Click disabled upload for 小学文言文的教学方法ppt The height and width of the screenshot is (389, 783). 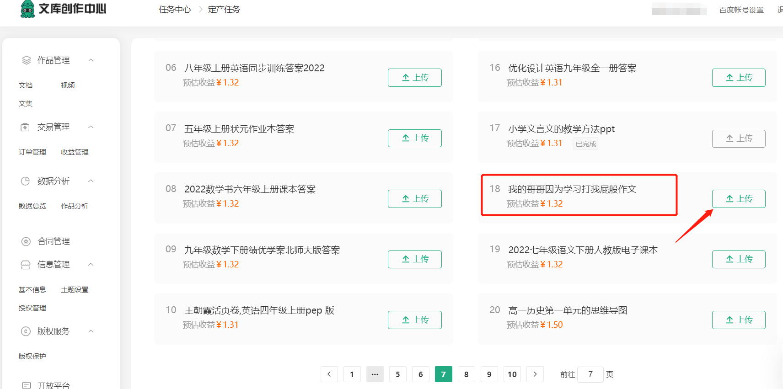click(739, 138)
